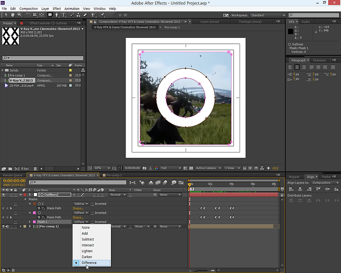Select the Hand tool
Image resolution: width=341 pixels, height=273 pixels.
(x=13, y=15)
